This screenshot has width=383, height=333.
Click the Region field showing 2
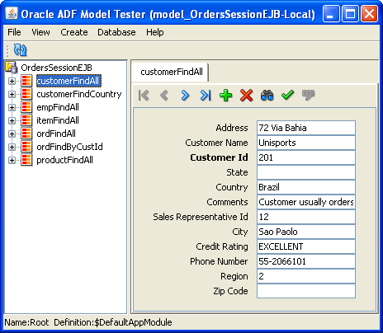306,276
